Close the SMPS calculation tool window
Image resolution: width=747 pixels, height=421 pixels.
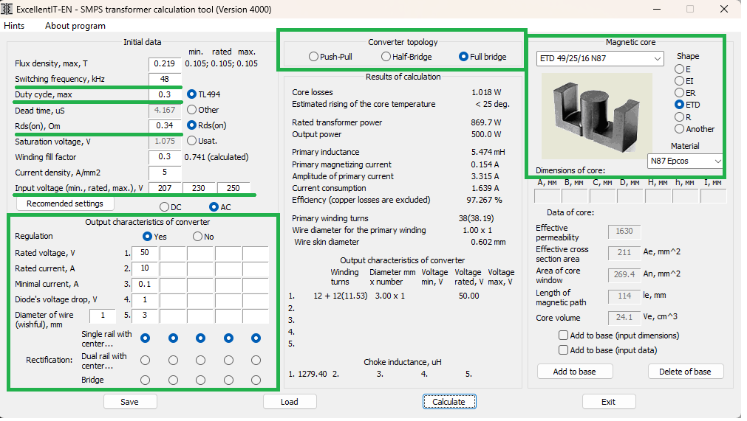pos(724,9)
